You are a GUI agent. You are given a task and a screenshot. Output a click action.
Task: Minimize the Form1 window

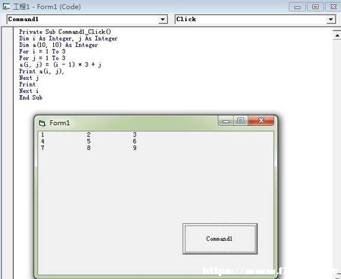[x=226, y=120]
